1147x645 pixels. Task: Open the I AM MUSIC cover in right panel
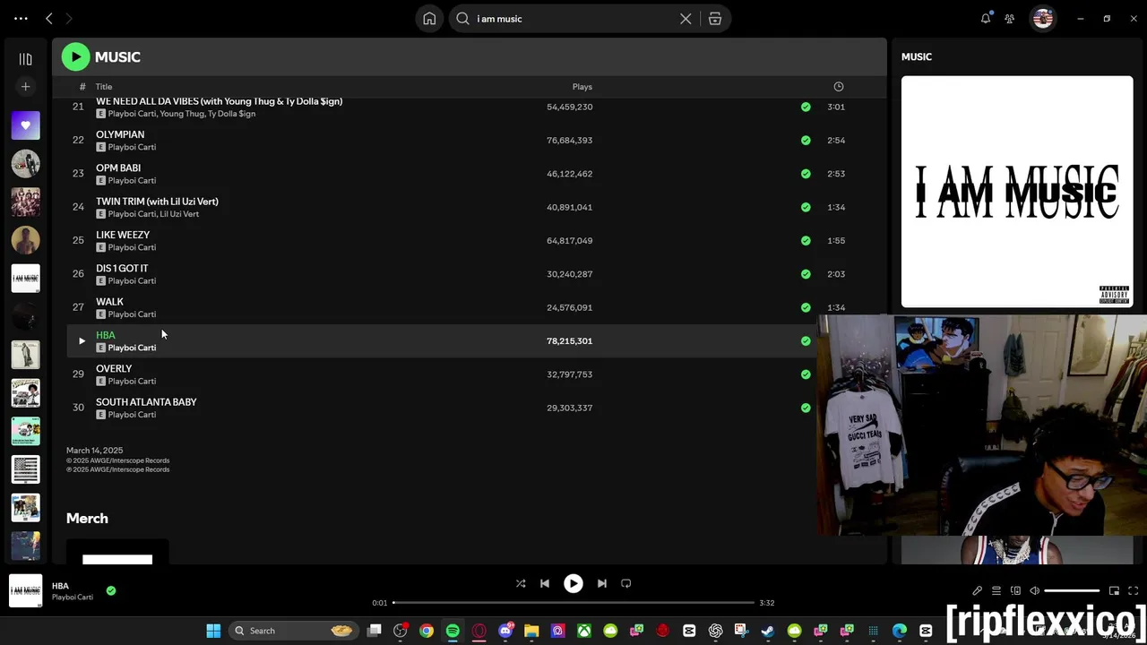1017,192
